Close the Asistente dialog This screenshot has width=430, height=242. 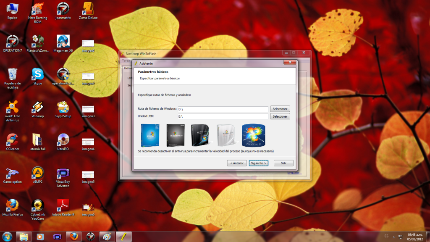point(290,62)
